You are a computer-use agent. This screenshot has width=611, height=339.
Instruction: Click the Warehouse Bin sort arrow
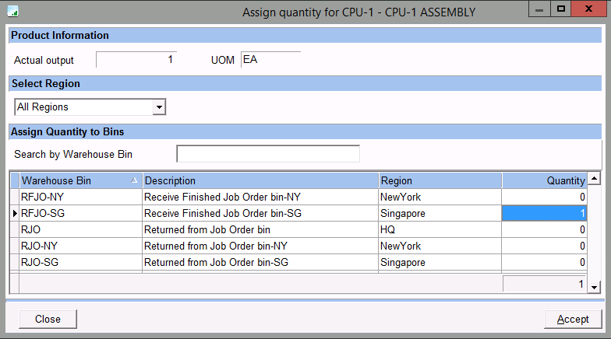135,180
